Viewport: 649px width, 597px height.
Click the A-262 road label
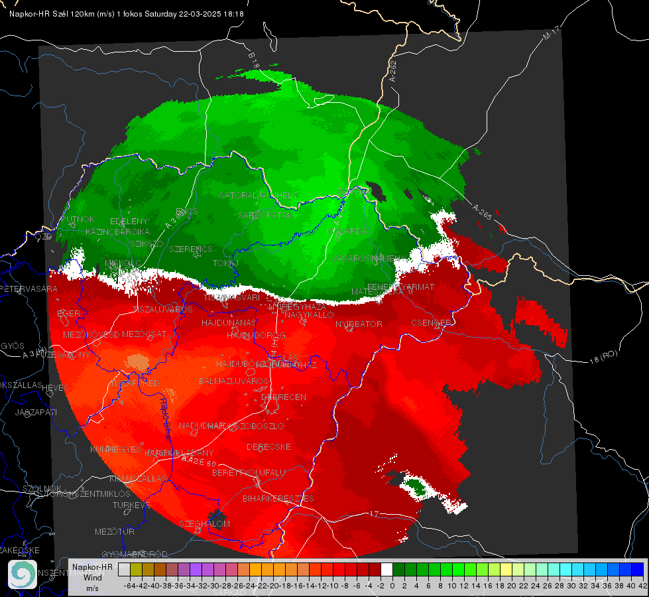point(393,71)
